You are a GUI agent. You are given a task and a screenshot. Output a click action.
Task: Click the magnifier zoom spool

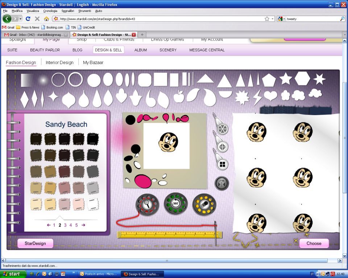point(148,205)
